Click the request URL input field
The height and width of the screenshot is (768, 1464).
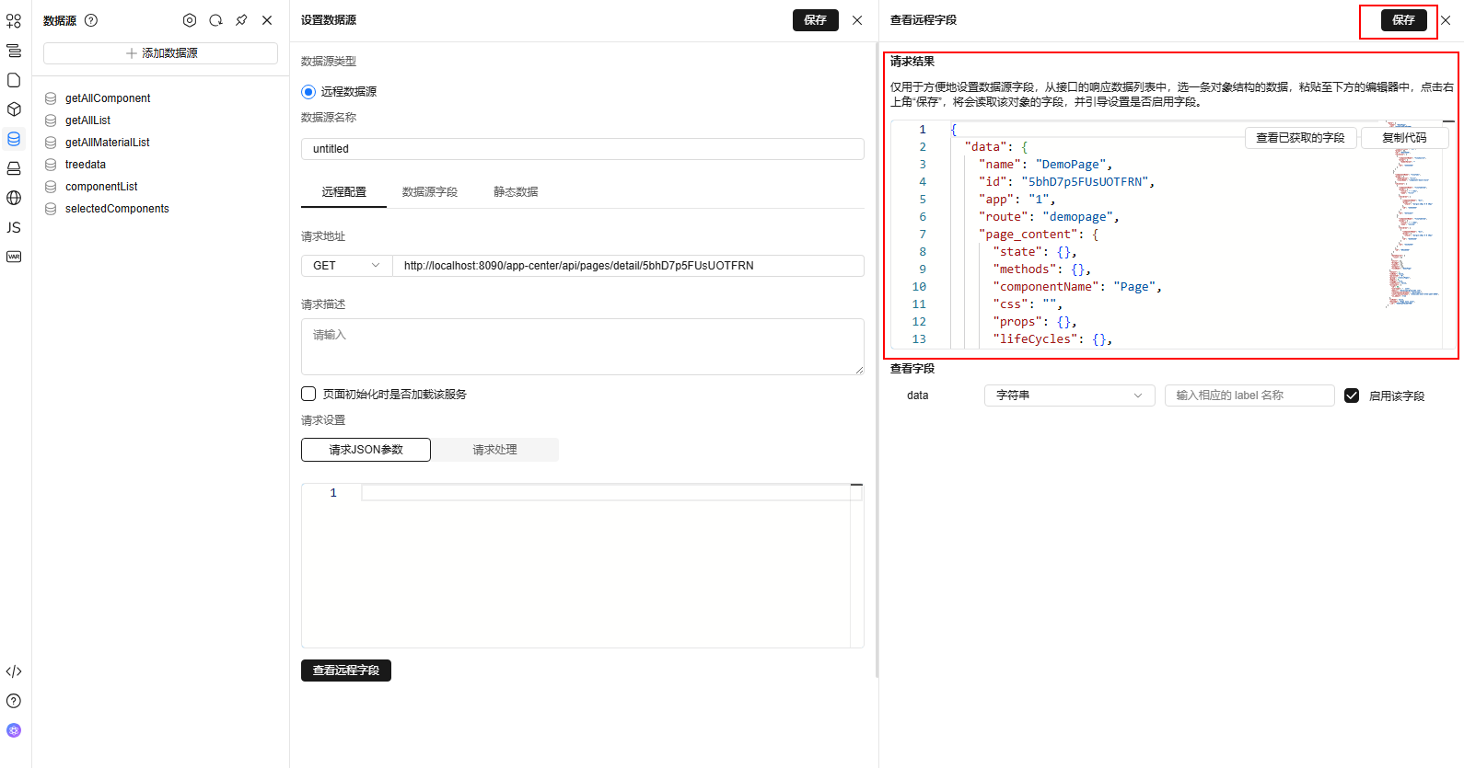(628, 266)
